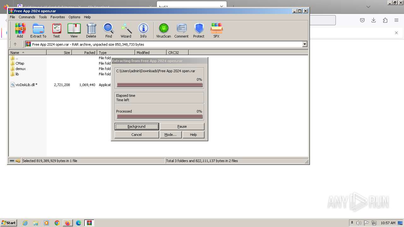404x227 pixels.
Task: Click the Add toolbar icon
Action: pyautogui.click(x=20, y=31)
